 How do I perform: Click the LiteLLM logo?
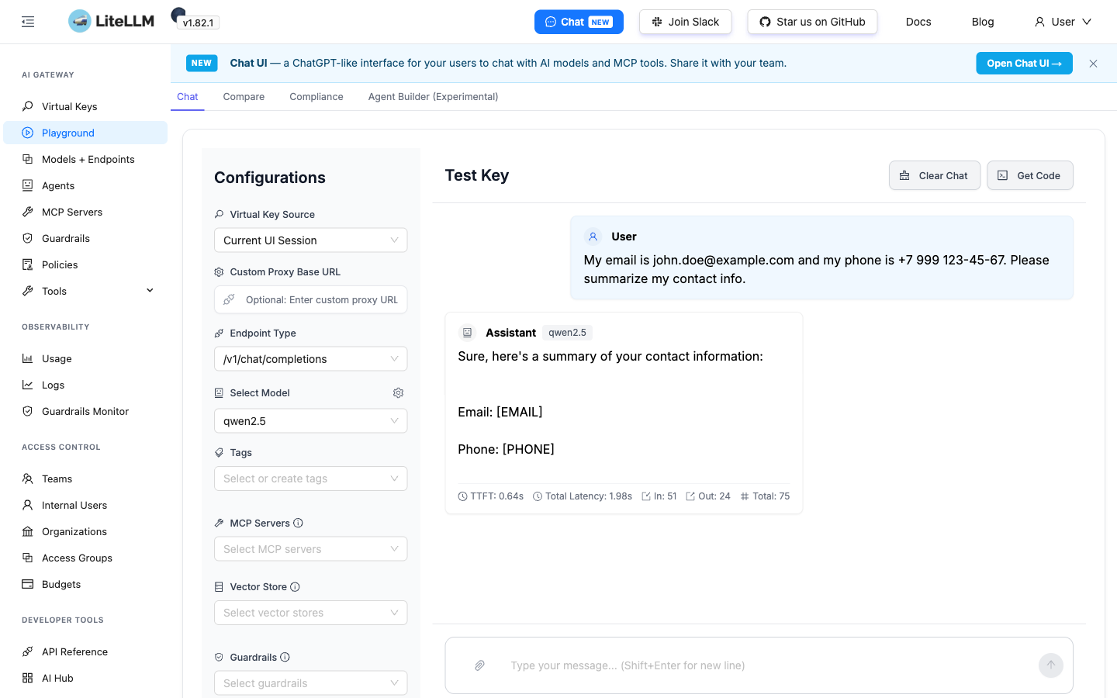coord(111,21)
